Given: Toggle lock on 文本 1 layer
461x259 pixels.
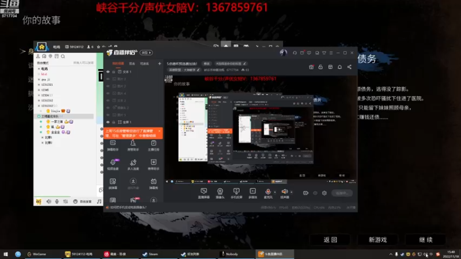Looking at the screenshot, I should [114, 71].
